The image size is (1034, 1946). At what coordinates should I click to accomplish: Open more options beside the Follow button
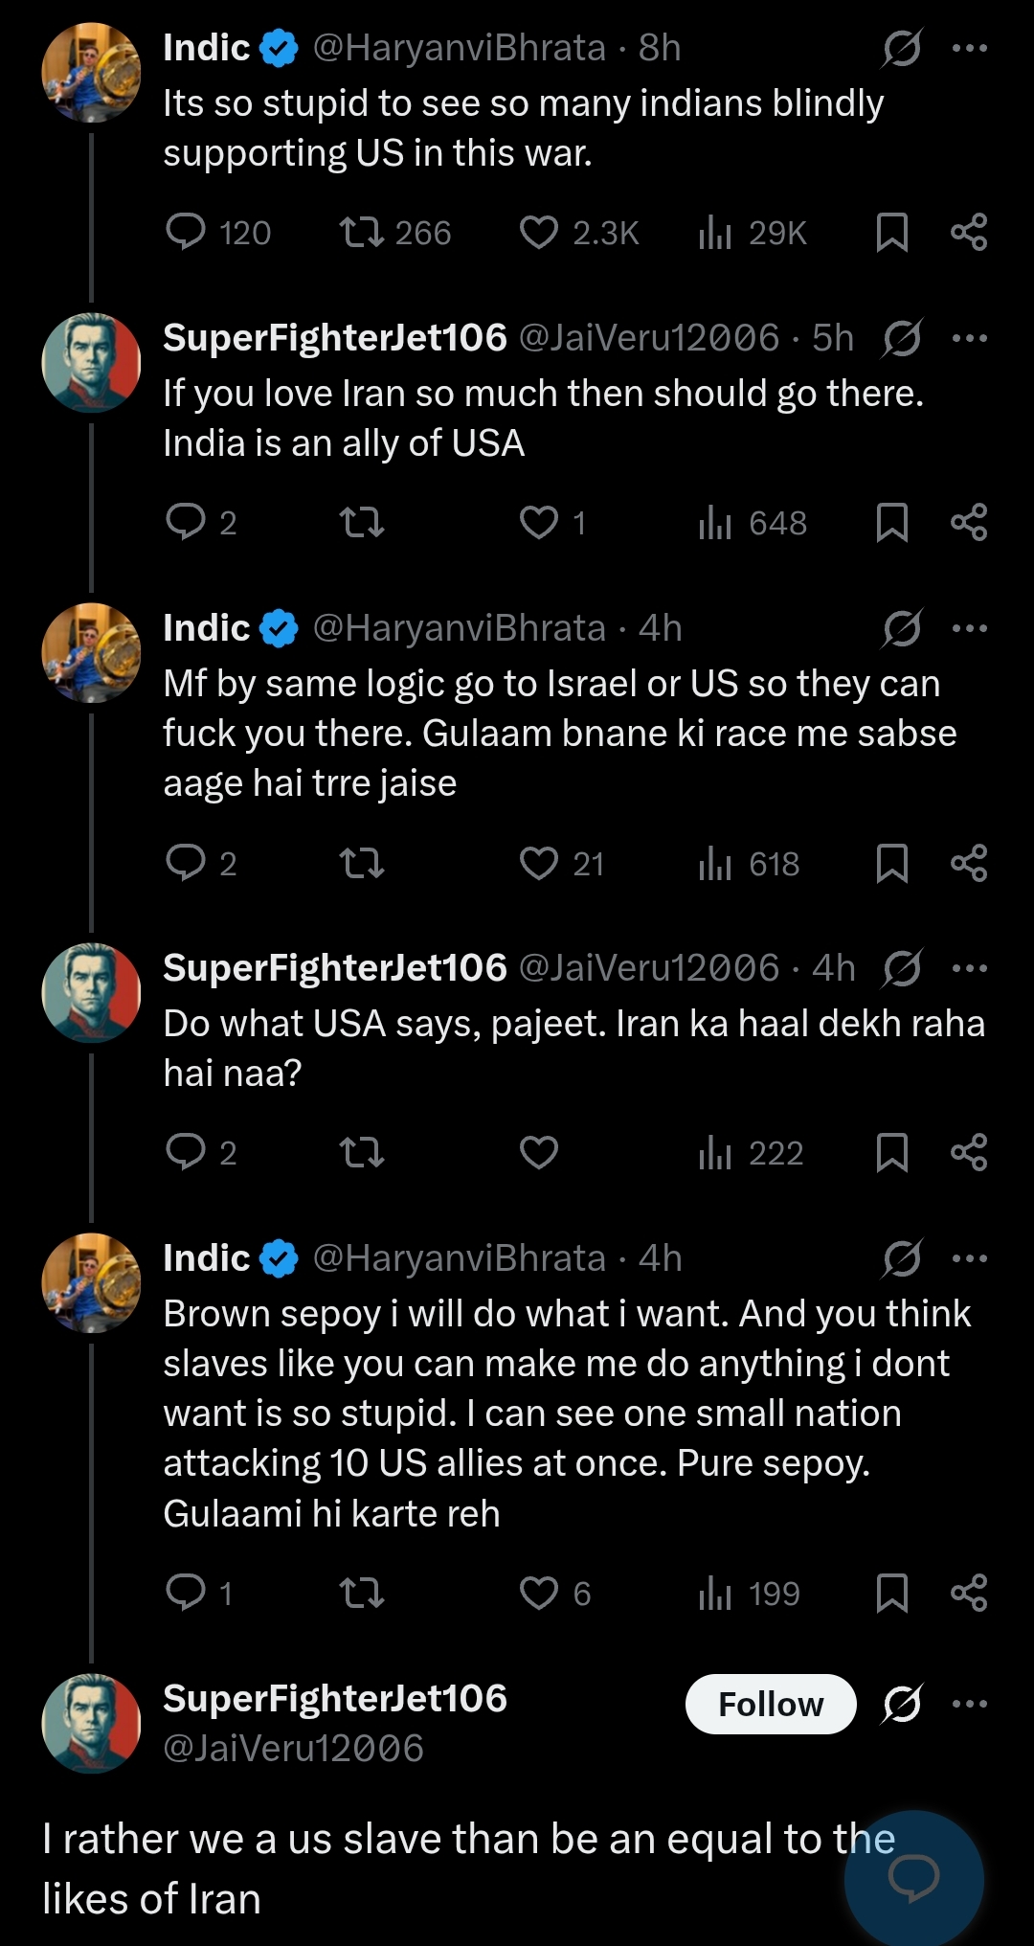tap(970, 1704)
